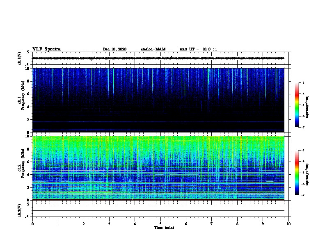325x251 pixels.
Task: Click the log(PSD) label beside ch.2 color bar
Action: coord(307,174)
